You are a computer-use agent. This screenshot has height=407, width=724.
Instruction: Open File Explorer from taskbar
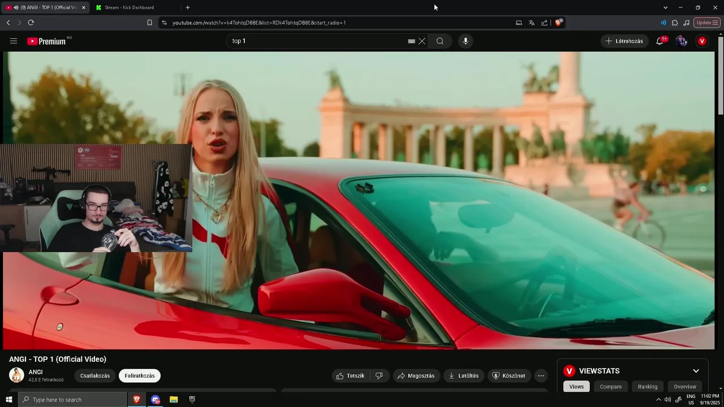(174, 400)
